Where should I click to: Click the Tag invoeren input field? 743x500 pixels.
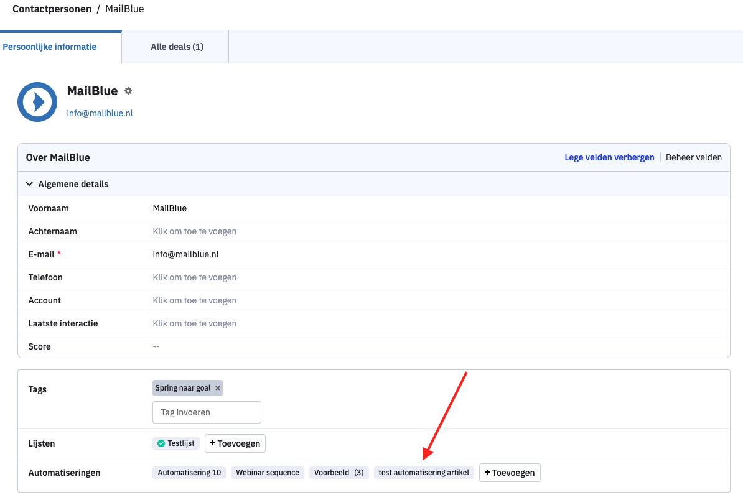click(207, 412)
